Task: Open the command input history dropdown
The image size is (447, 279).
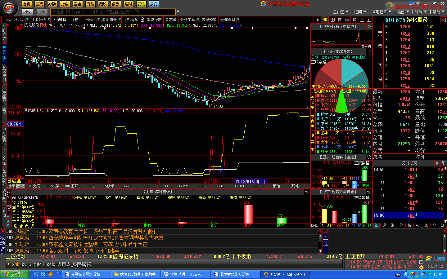Action: pos(178,12)
